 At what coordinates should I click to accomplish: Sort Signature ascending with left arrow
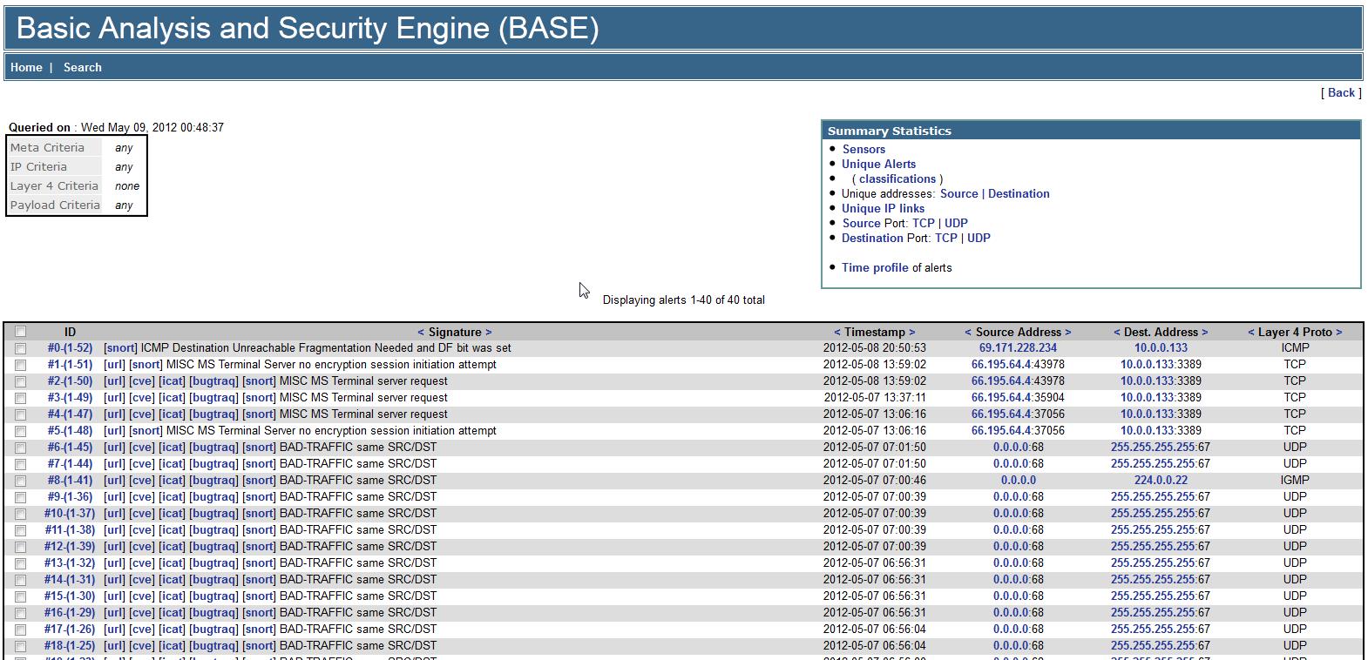(x=421, y=332)
